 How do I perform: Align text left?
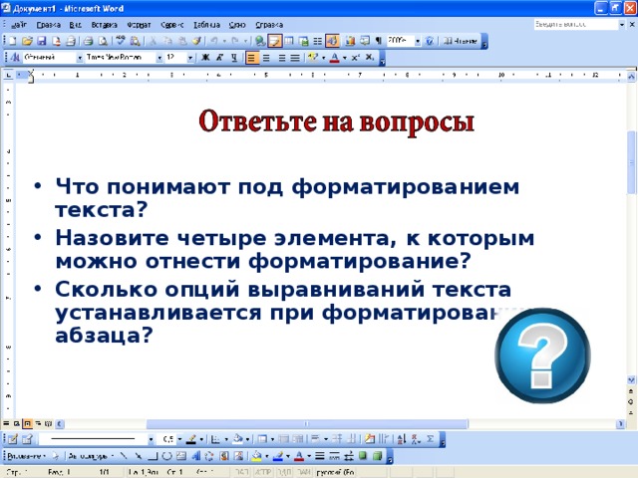point(251,58)
